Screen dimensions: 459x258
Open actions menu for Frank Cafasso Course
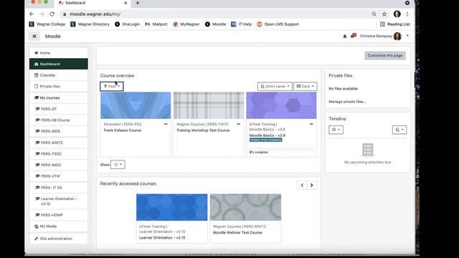pos(166,124)
